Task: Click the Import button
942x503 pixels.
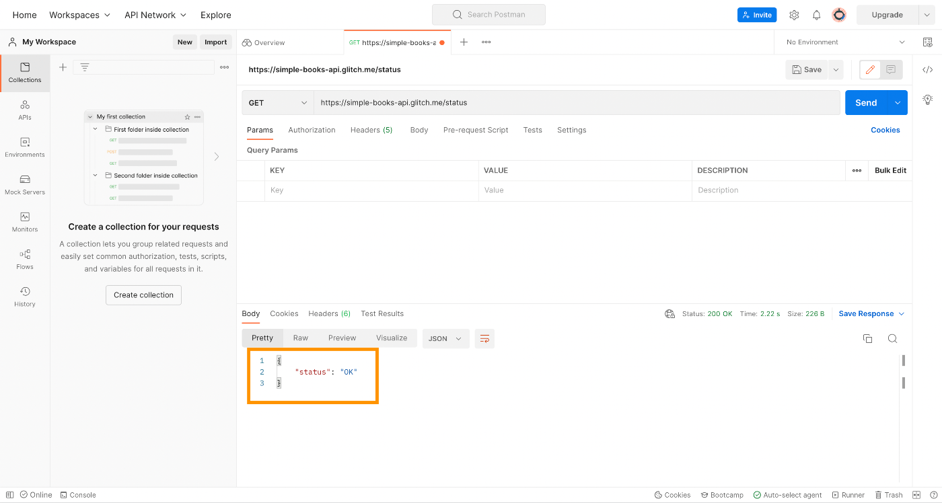Action: (x=216, y=42)
